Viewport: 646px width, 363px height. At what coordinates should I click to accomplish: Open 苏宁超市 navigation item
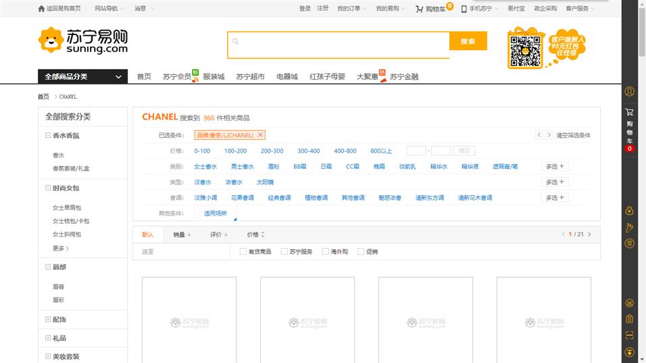point(250,76)
